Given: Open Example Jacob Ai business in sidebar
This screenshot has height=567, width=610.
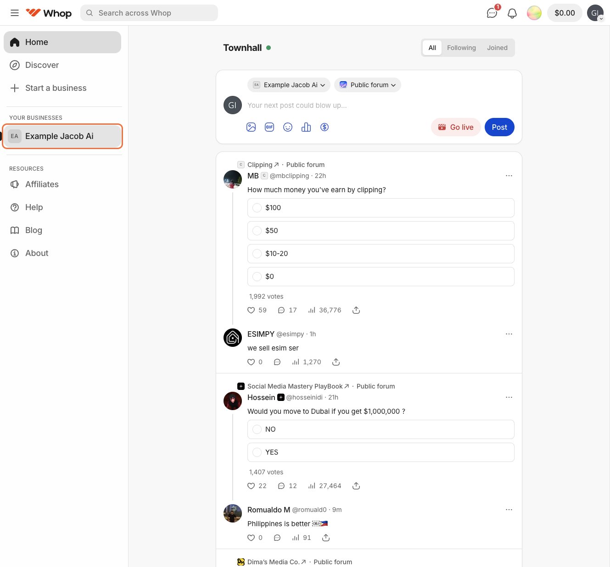Looking at the screenshot, I should [x=62, y=136].
